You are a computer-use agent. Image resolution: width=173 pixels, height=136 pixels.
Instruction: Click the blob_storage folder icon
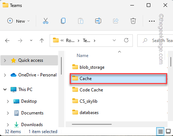[75, 67]
